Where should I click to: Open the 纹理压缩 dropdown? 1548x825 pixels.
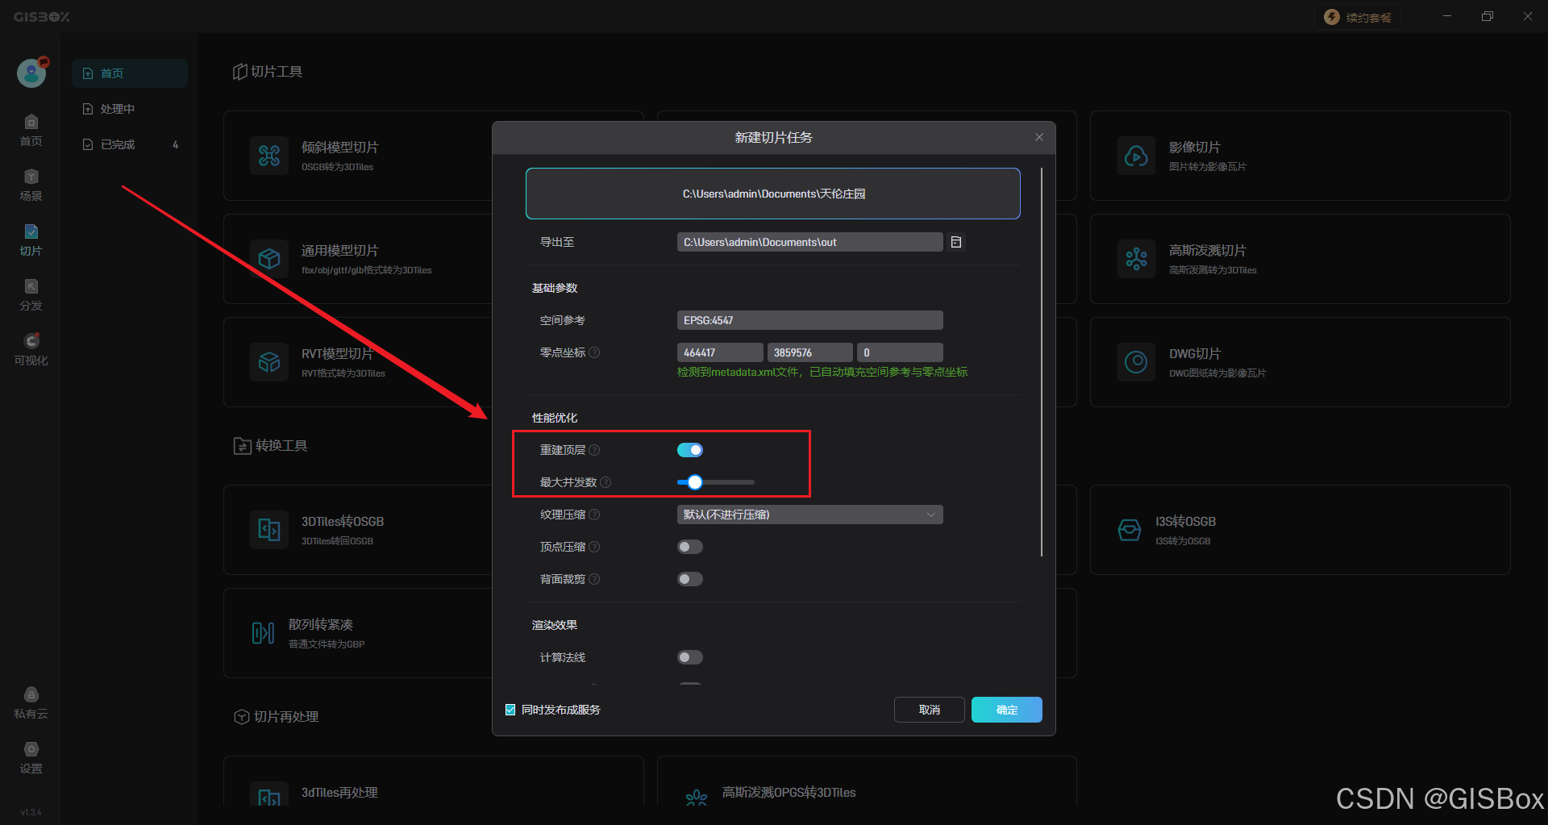[x=809, y=515]
